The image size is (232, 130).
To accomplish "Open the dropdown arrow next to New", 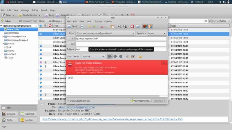I will coord(13,15).
